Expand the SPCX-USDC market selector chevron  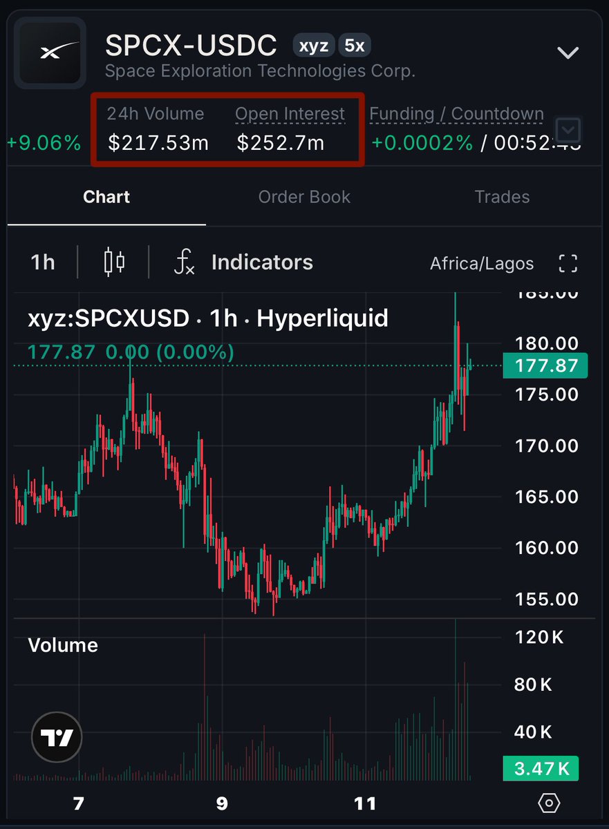click(568, 53)
